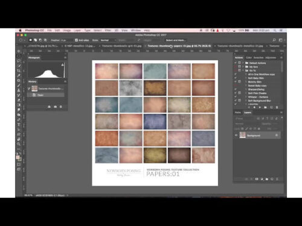Click histogram cached data warning icon
Viewport: 302px width, 226px height.
(62, 64)
